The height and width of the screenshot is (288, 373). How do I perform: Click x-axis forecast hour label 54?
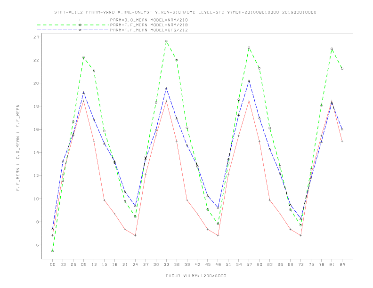coord(239,264)
